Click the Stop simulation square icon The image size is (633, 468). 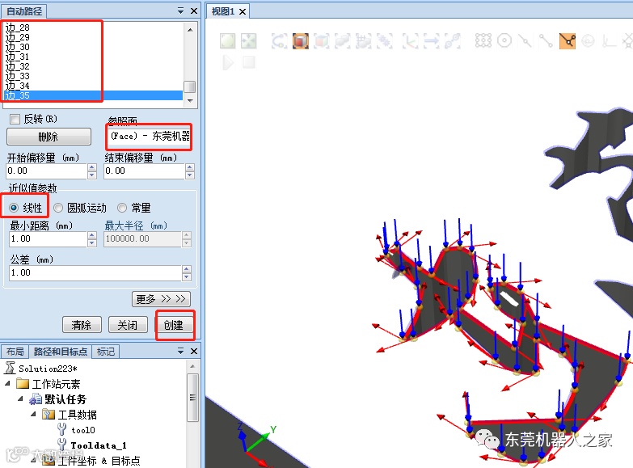click(x=249, y=62)
